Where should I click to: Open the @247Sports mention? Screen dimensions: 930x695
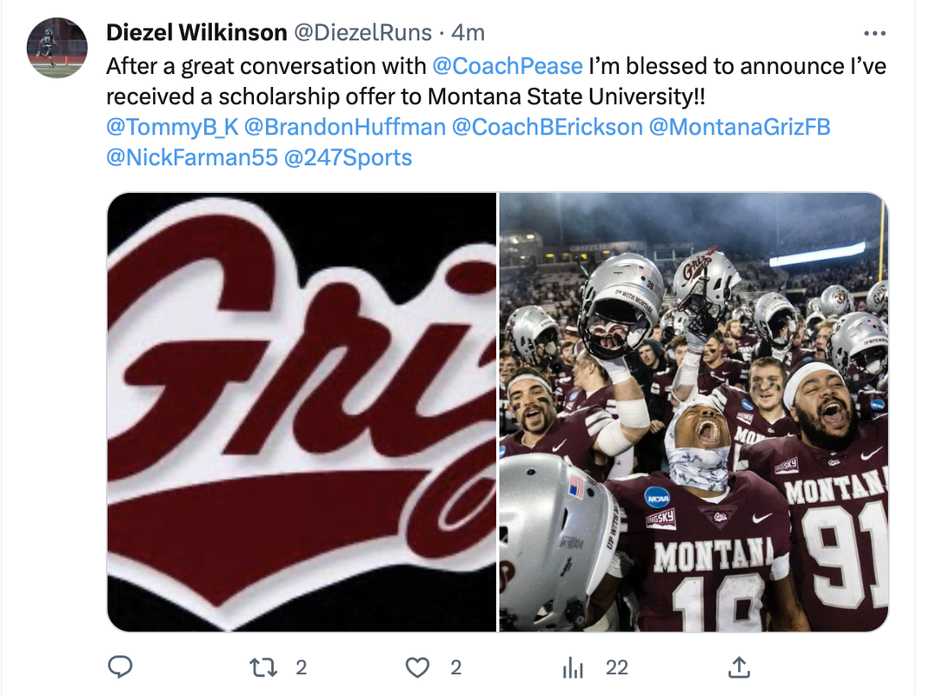coord(349,157)
